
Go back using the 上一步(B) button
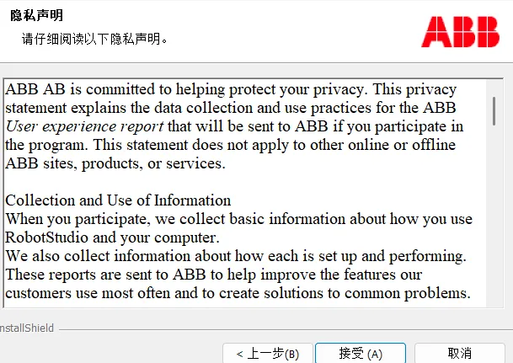pos(268,353)
